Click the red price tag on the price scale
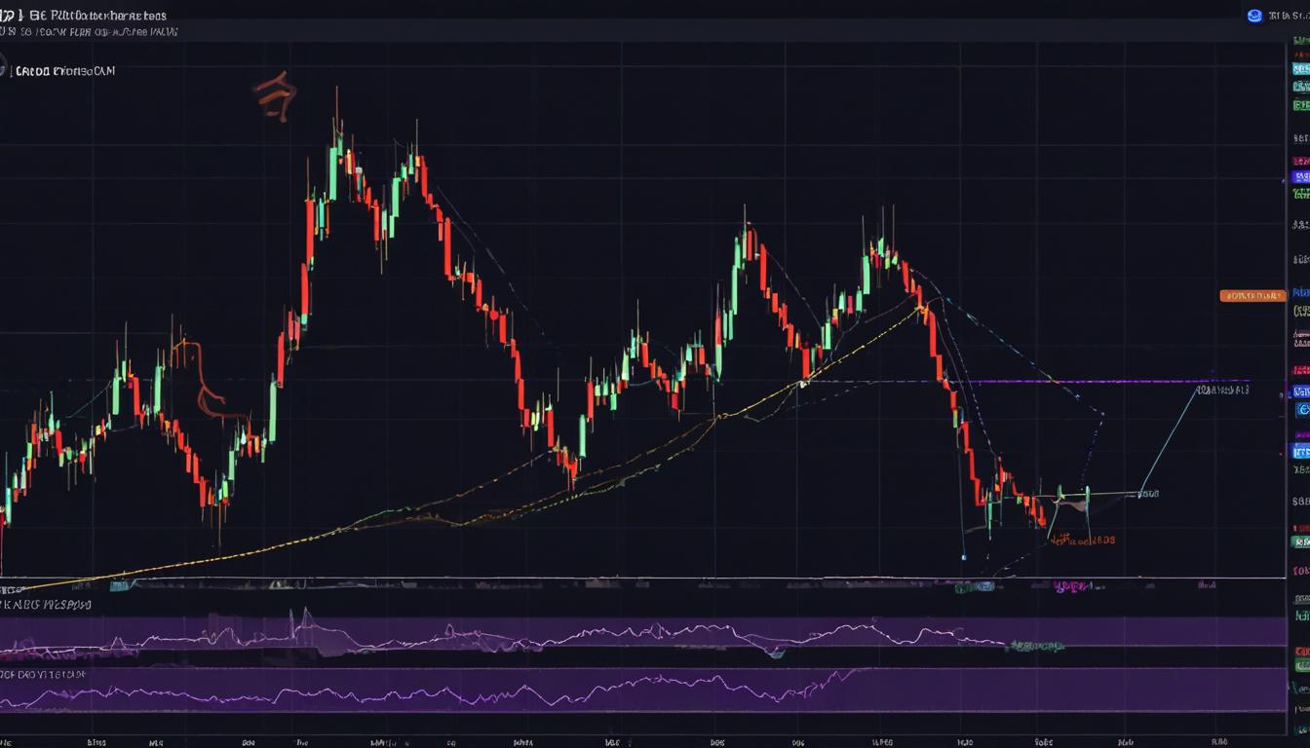 coord(1300,161)
